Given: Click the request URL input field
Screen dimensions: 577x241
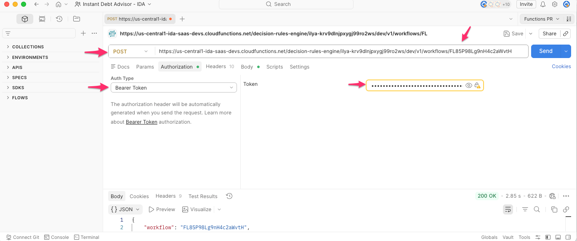Looking at the screenshot, I should click(x=341, y=51).
